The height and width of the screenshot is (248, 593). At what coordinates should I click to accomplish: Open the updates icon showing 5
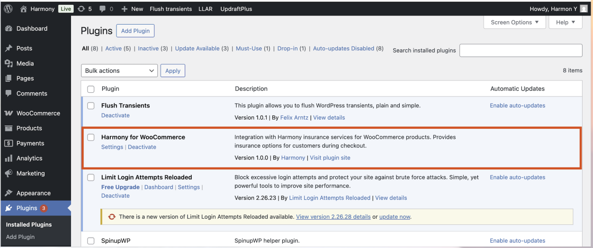click(x=81, y=9)
